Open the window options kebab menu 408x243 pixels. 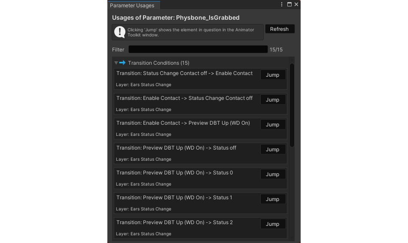pyautogui.click(x=282, y=4)
